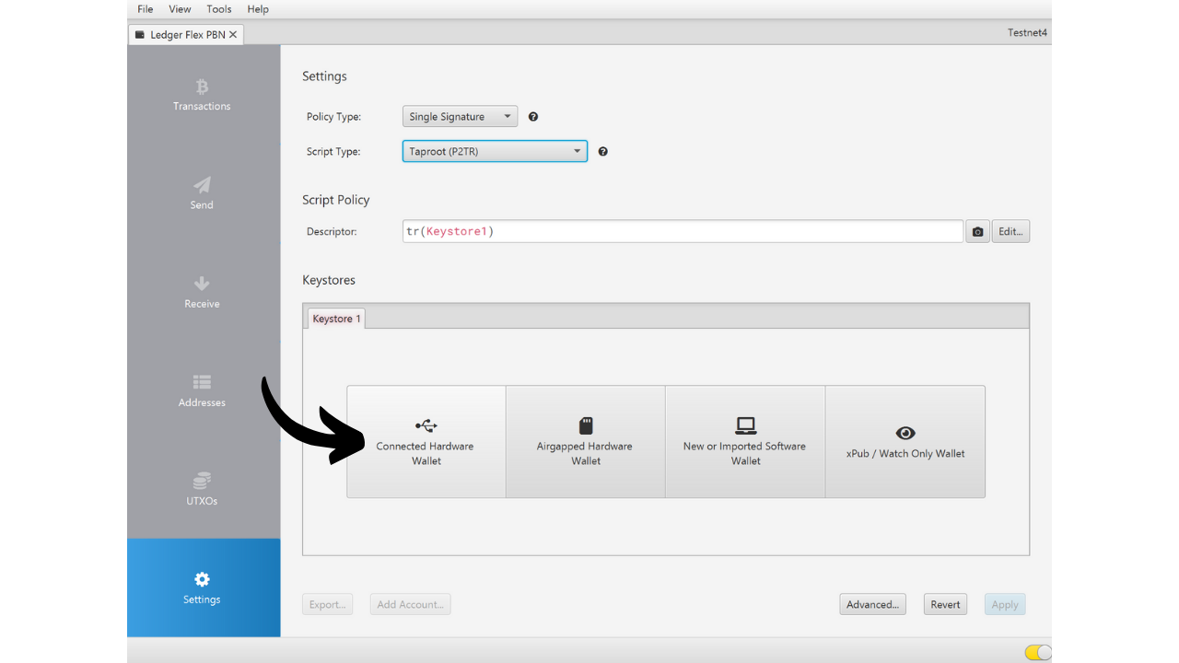Image resolution: width=1179 pixels, height=663 pixels.
Task: Open the Receive sidebar section
Action: tap(202, 292)
